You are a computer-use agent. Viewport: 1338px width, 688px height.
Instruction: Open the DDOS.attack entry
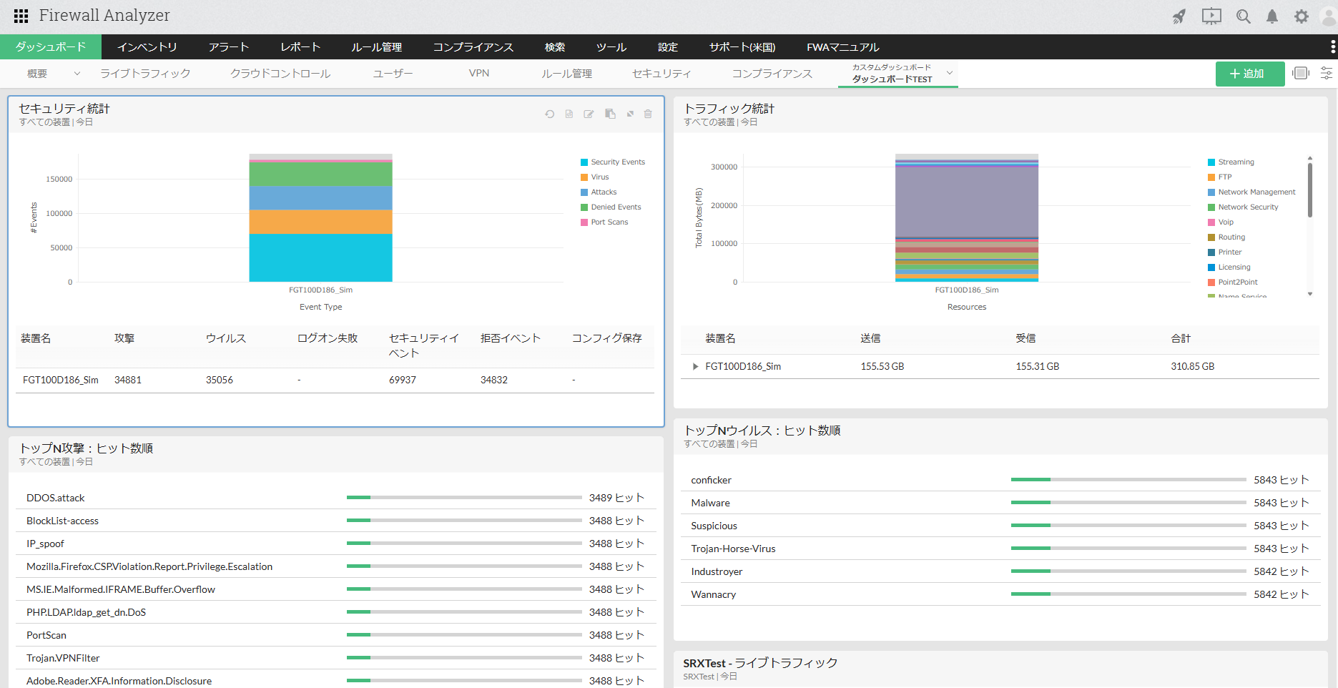click(56, 498)
